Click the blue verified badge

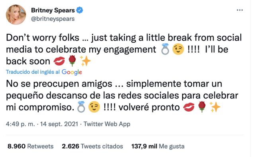point(80,10)
